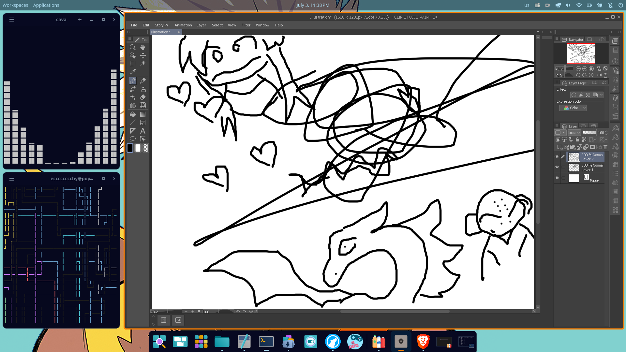Select the white sub drawing color swatch
The image size is (626, 352).
(138, 148)
